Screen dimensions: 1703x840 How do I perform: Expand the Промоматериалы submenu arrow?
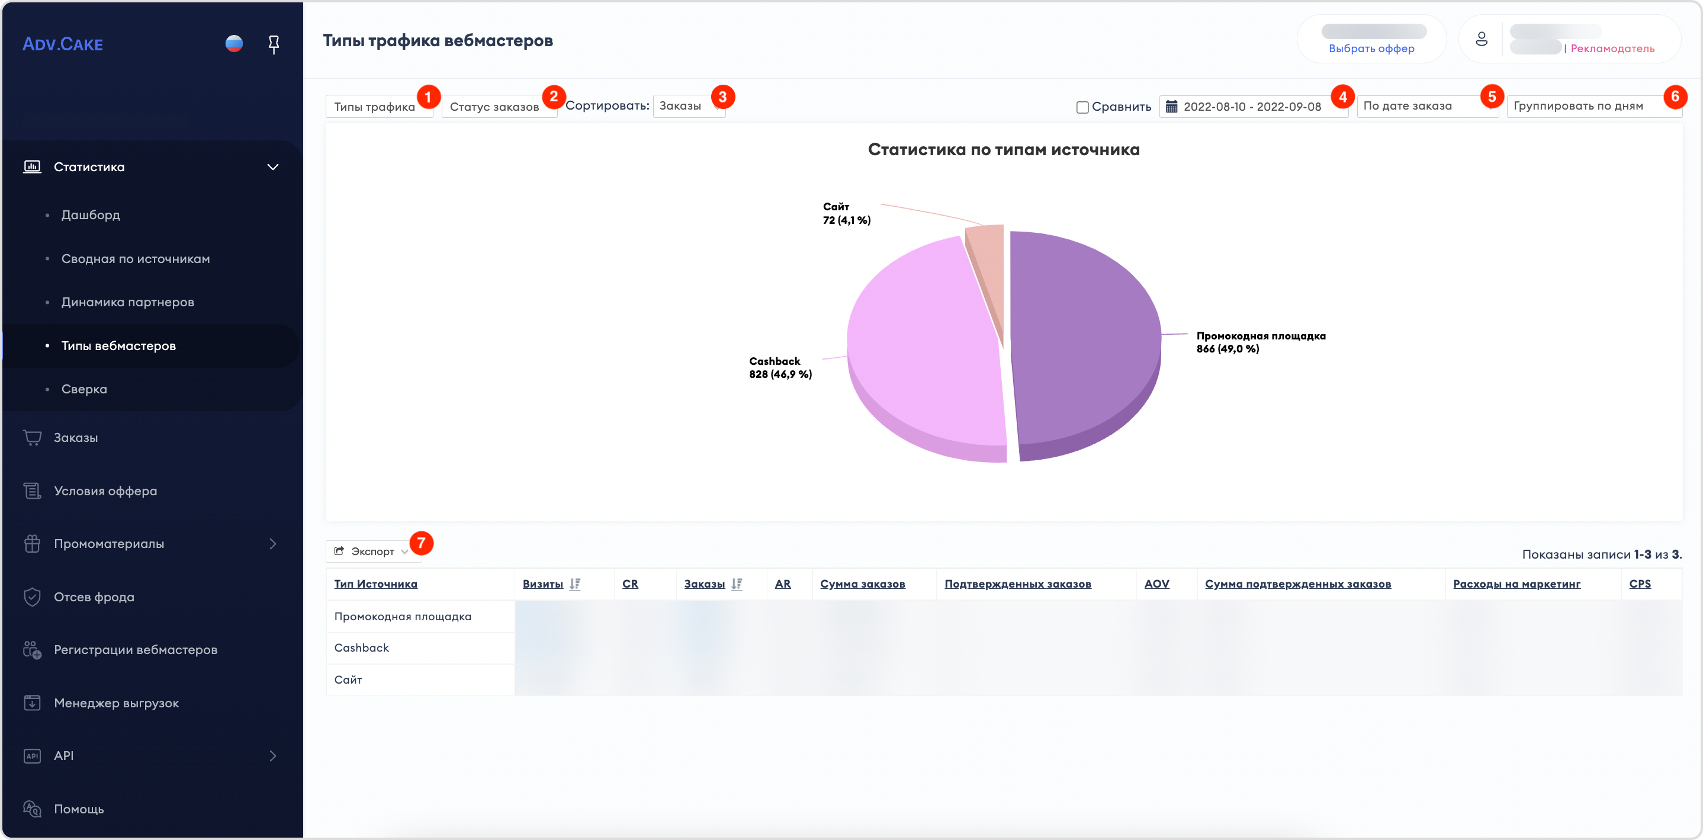[273, 544]
